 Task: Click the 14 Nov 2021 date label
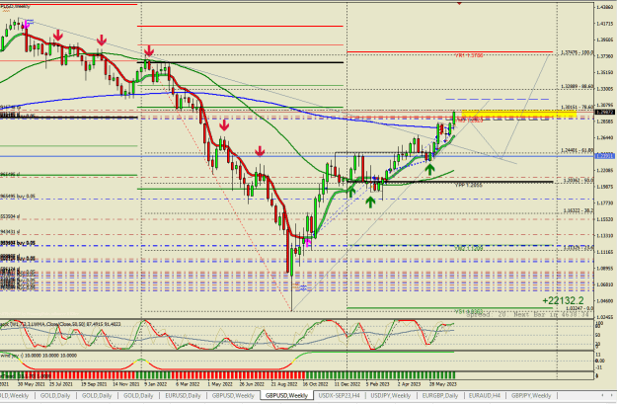pyautogui.click(x=125, y=384)
